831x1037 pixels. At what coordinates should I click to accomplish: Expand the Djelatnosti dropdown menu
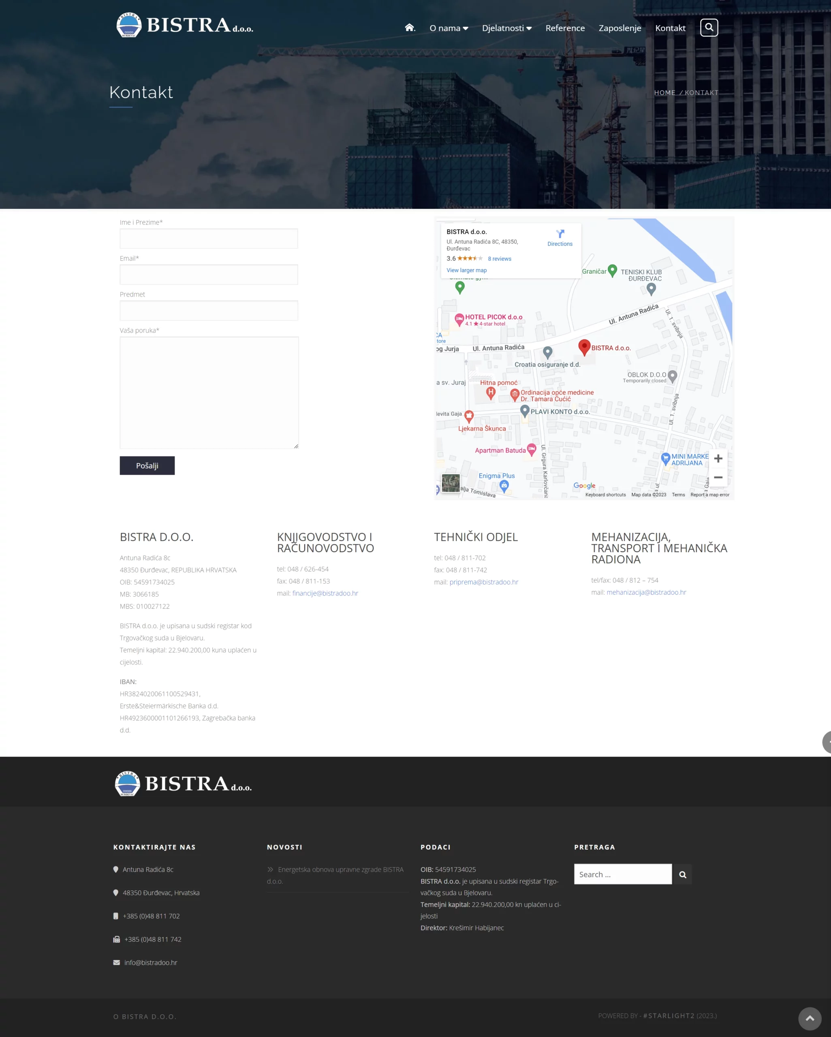point(506,28)
